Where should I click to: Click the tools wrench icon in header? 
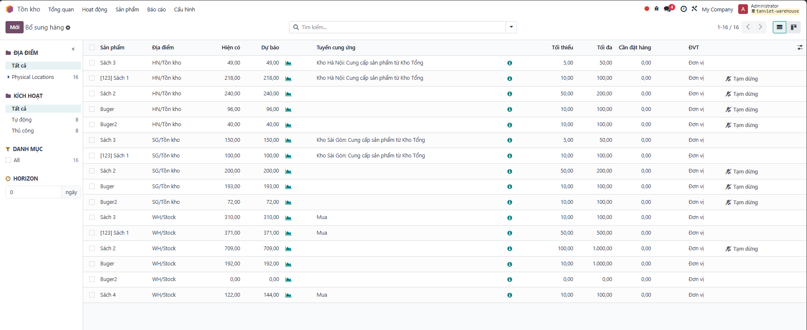[694, 9]
